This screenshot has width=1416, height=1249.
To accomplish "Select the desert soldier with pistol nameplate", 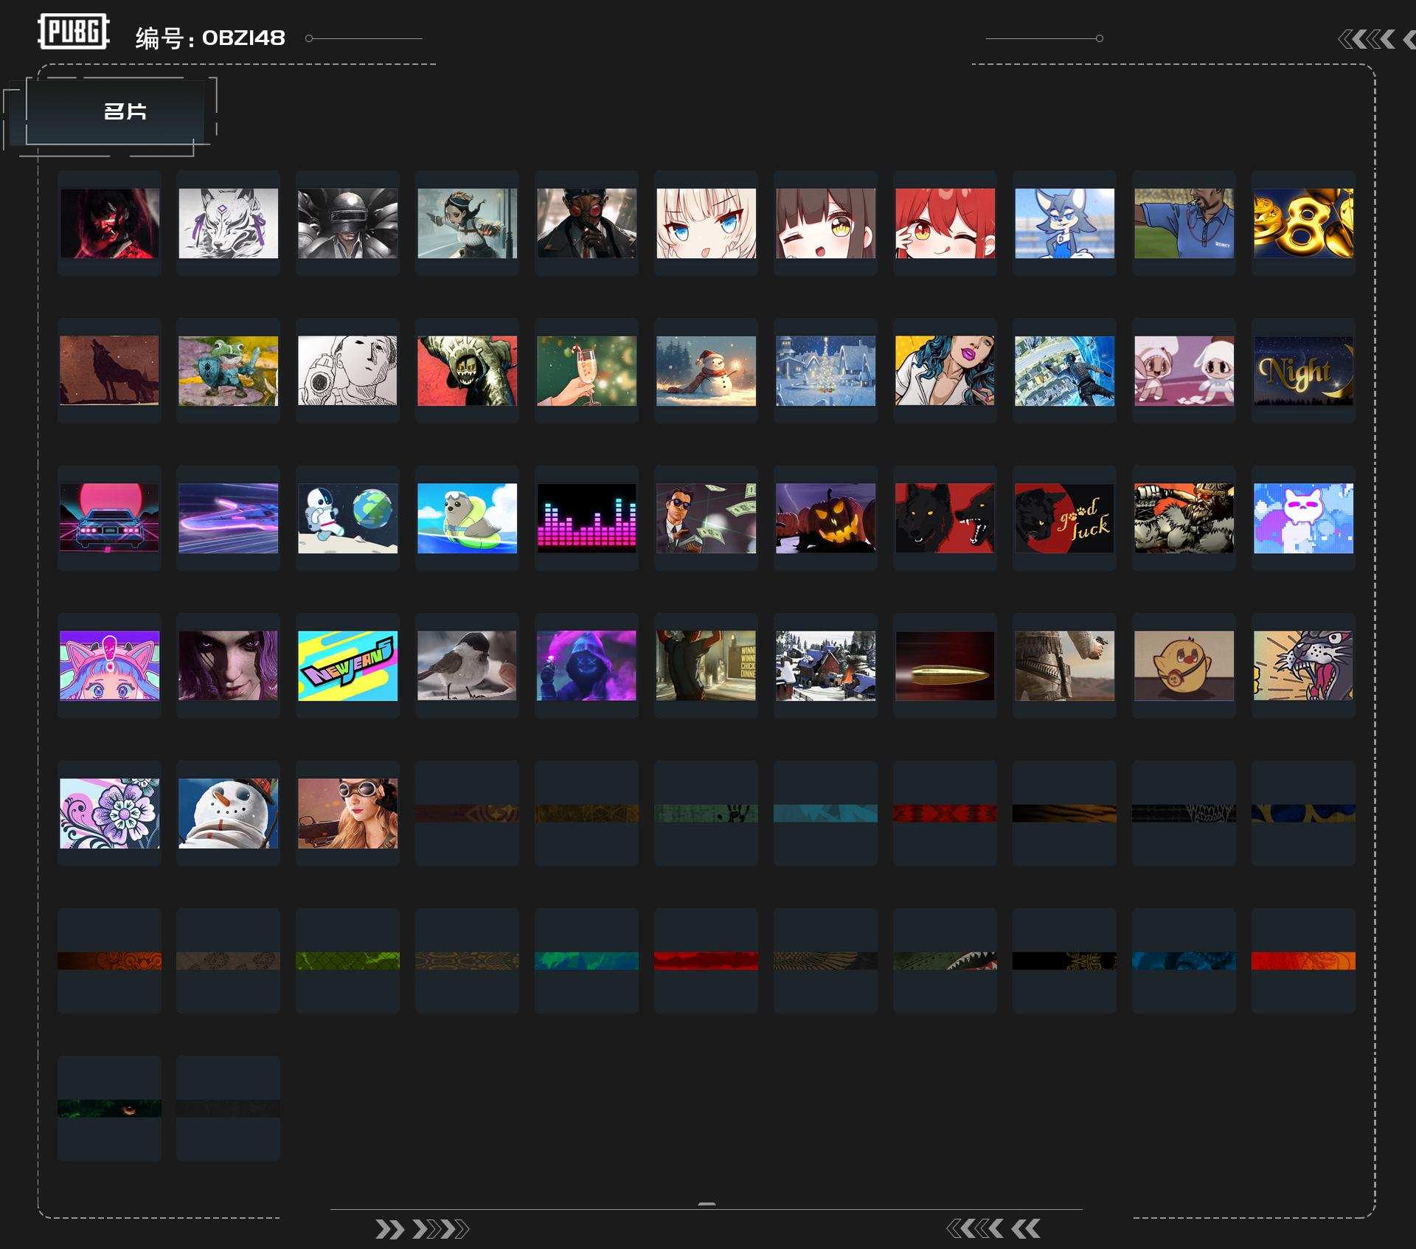I will coord(1065,665).
